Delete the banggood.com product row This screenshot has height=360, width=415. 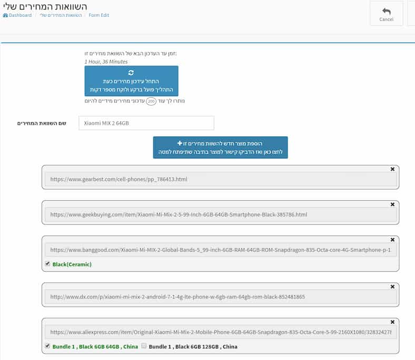tap(392, 240)
